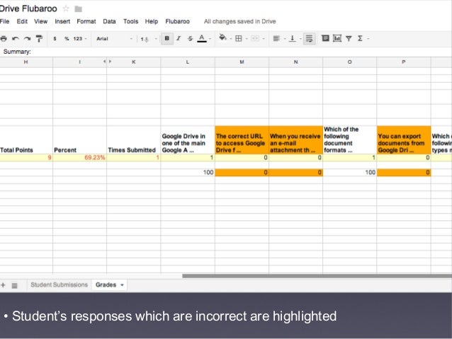Click the Print icon in the toolbar
The height and width of the screenshot is (339, 452).
click(4, 38)
